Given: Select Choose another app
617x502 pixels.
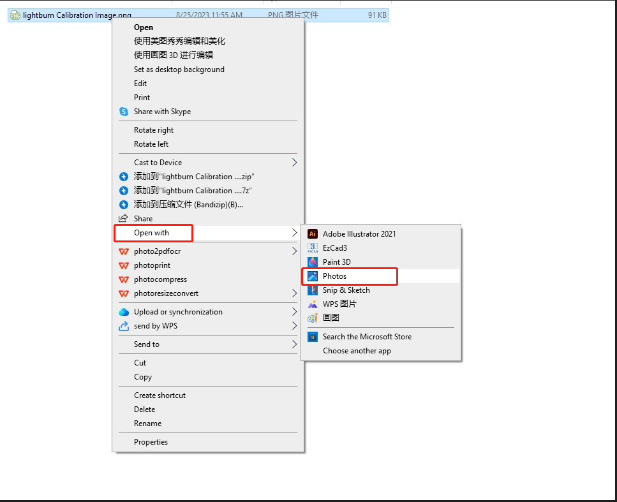Looking at the screenshot, I should click(x=381, y=351).
